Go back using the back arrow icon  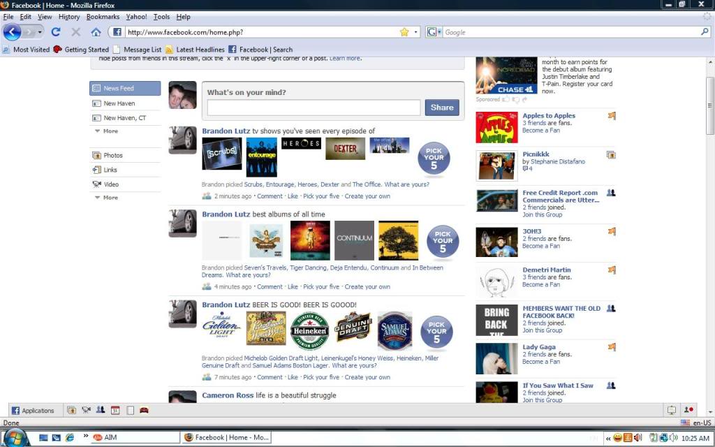click(13, 31)
